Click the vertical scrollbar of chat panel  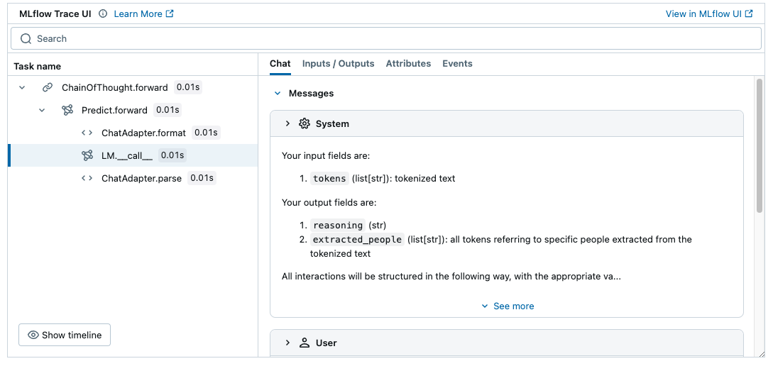coord(760,146)
